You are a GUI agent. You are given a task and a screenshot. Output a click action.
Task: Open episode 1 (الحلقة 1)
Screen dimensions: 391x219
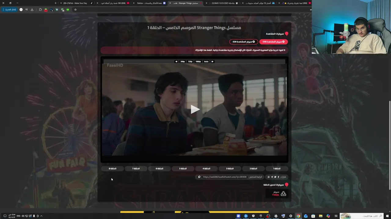click(x=277, y=169)
